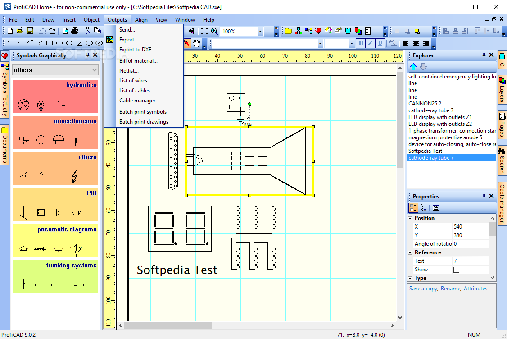Click the Redo arrow icon
507x339 pixels.
tap(52, 31)
